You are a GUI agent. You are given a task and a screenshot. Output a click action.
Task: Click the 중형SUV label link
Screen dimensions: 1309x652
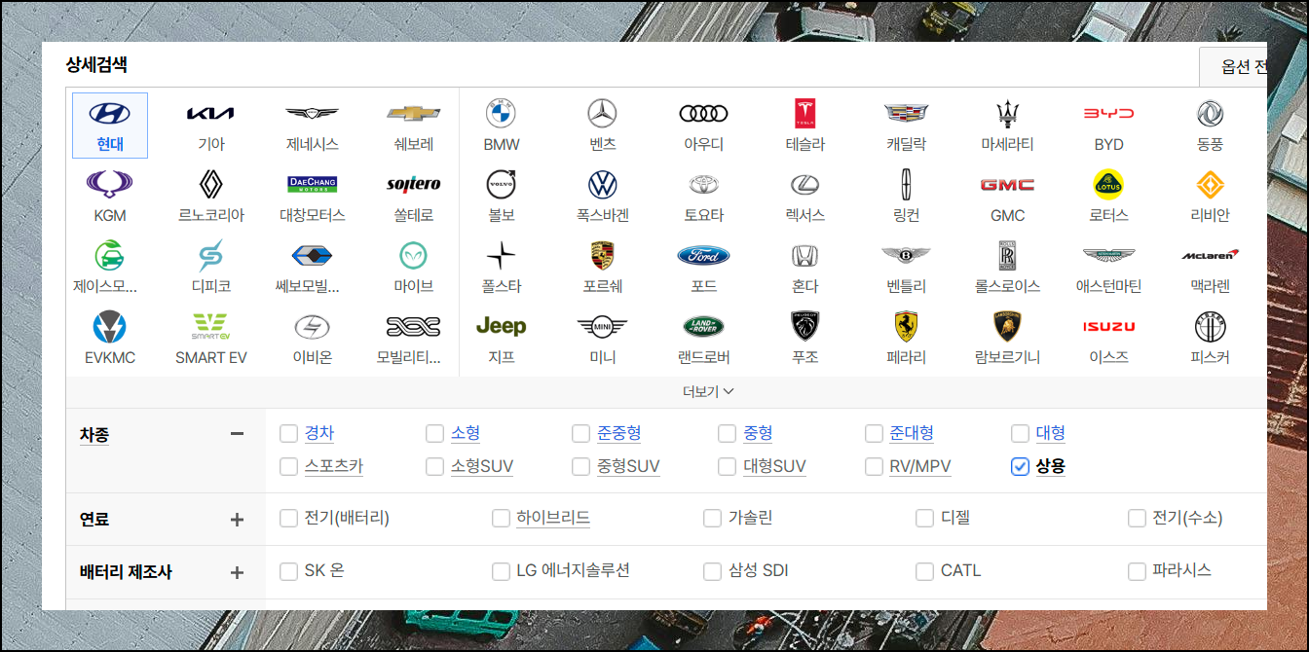[x=628, y=466]
